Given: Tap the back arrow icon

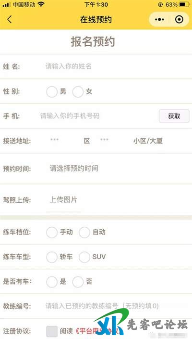Looking at the screenshot, I should [x=9, y=19].
